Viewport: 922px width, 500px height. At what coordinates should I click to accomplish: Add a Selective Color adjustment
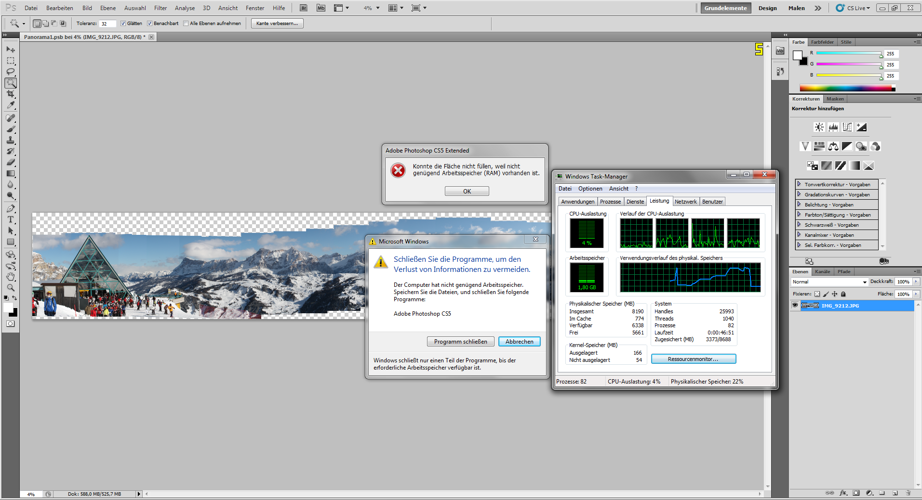[869, 166]
